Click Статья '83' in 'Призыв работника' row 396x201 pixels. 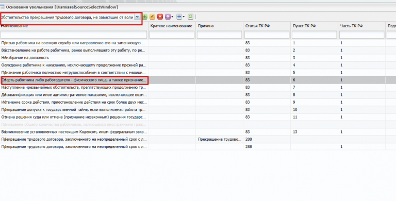[x=247, y=43]
